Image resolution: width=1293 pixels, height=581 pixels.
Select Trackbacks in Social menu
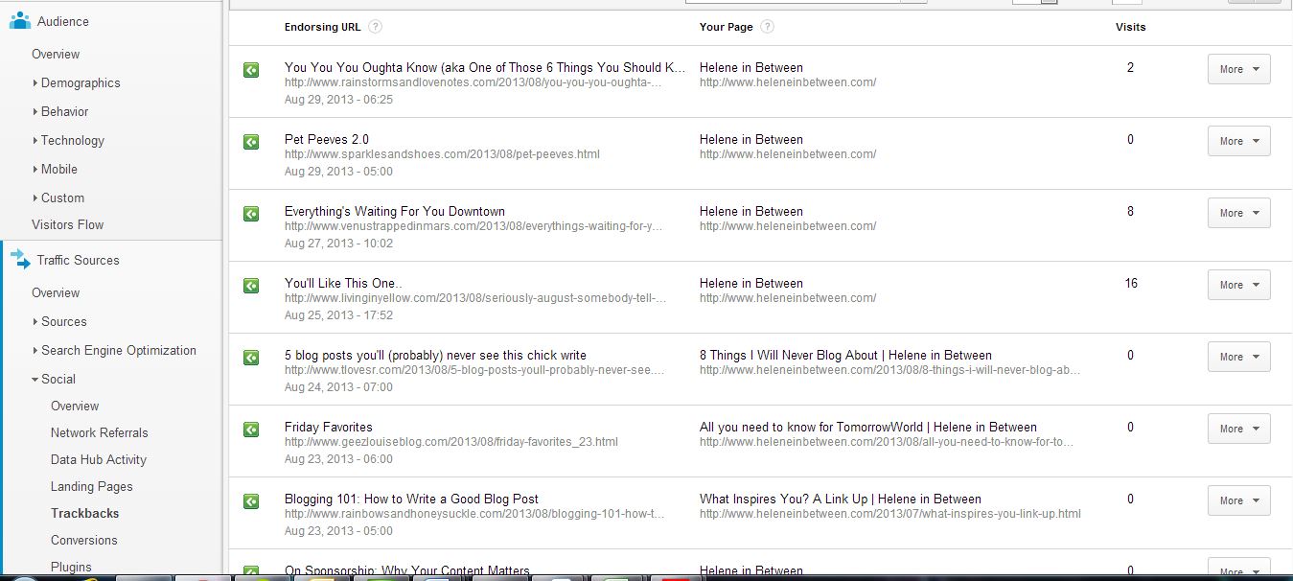(85, 514)
